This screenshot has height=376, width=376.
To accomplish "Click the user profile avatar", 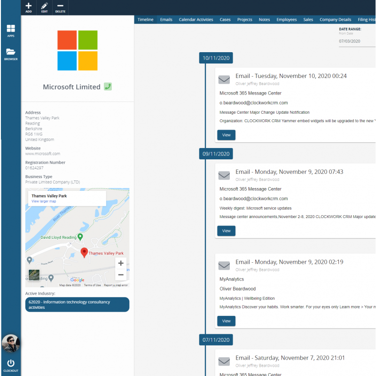I will point(11,344).
